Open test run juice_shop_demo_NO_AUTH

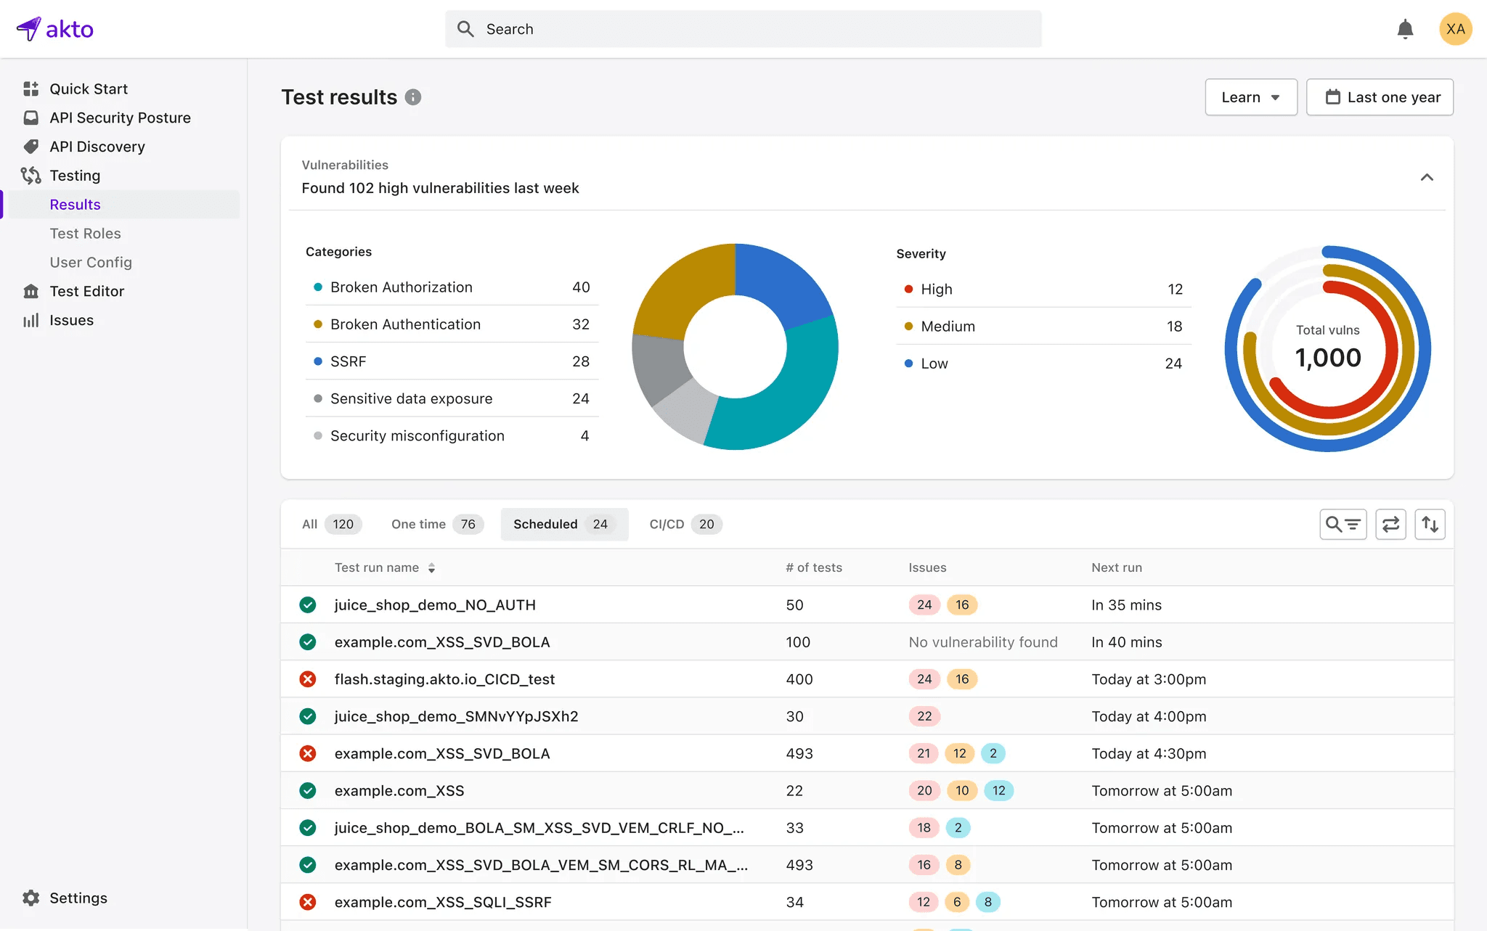435,604
